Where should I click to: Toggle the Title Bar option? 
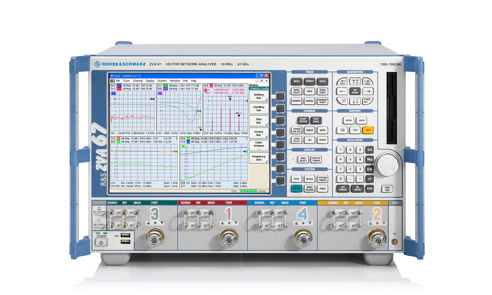[259, 121]
